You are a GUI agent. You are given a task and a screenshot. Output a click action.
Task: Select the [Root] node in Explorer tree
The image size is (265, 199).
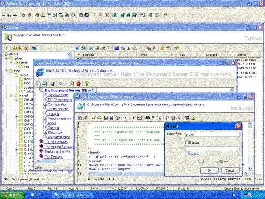click(x=13, y=54)
